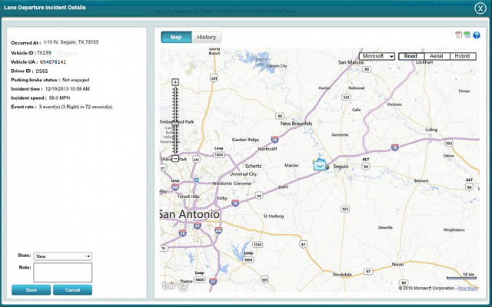
Task: Click the map zoom in plus button
Action: (175, 81)
